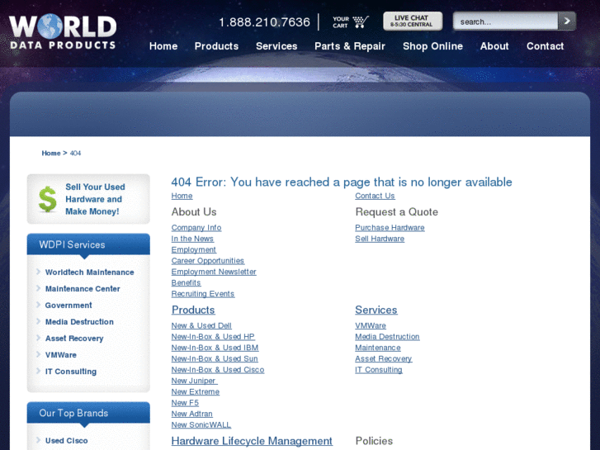Open the Benefits link

(x=186, y=283)
